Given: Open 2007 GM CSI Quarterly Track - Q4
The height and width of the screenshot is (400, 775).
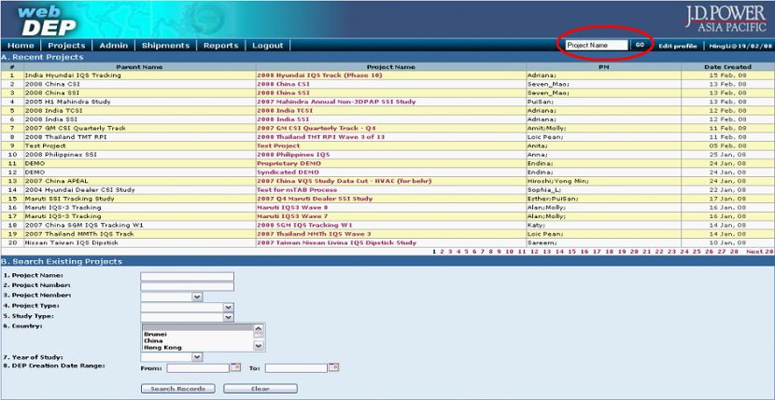Looking at the screenshot, I should pyautogui.click(x=317, y=129).
